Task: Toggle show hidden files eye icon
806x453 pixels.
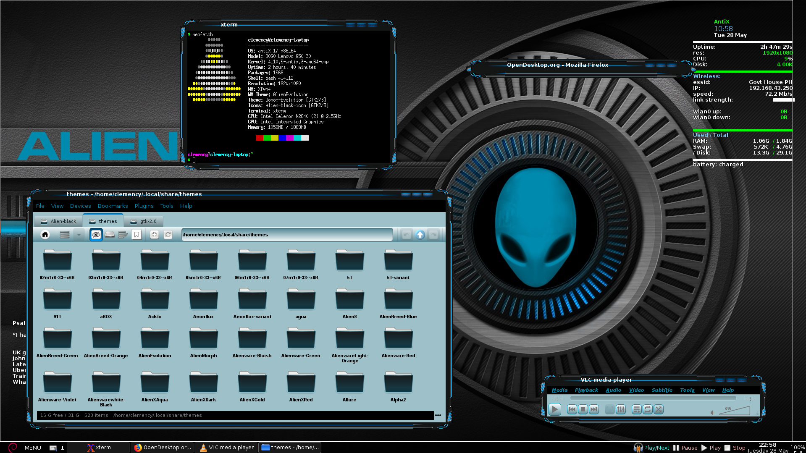Action: [96, 235]
